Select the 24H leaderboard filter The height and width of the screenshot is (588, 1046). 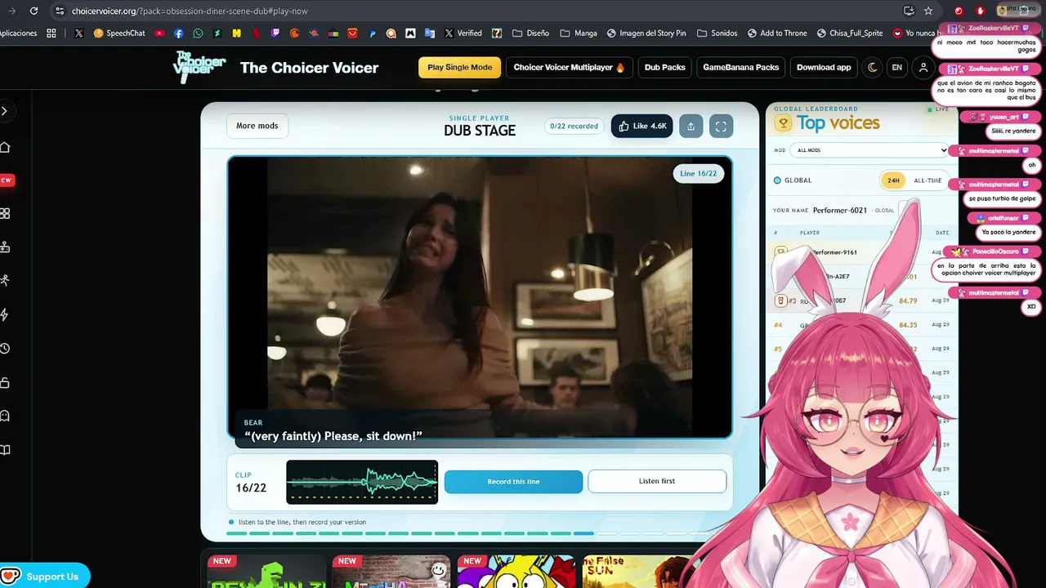893,180
